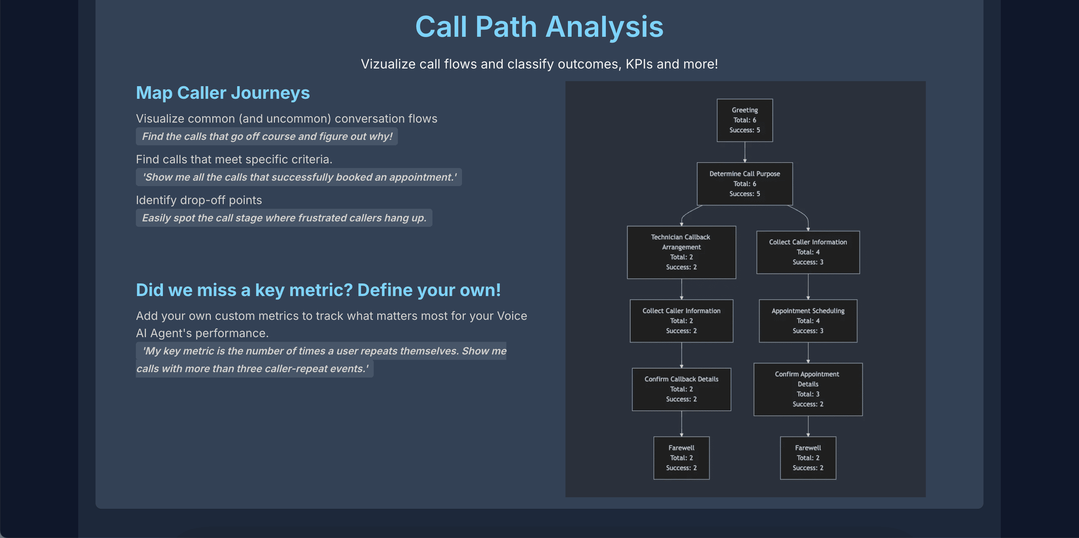Screen dimensions: 1079x538
Task: Click 'Find calls that meet specific criteria' text
Action: [234, 160]
